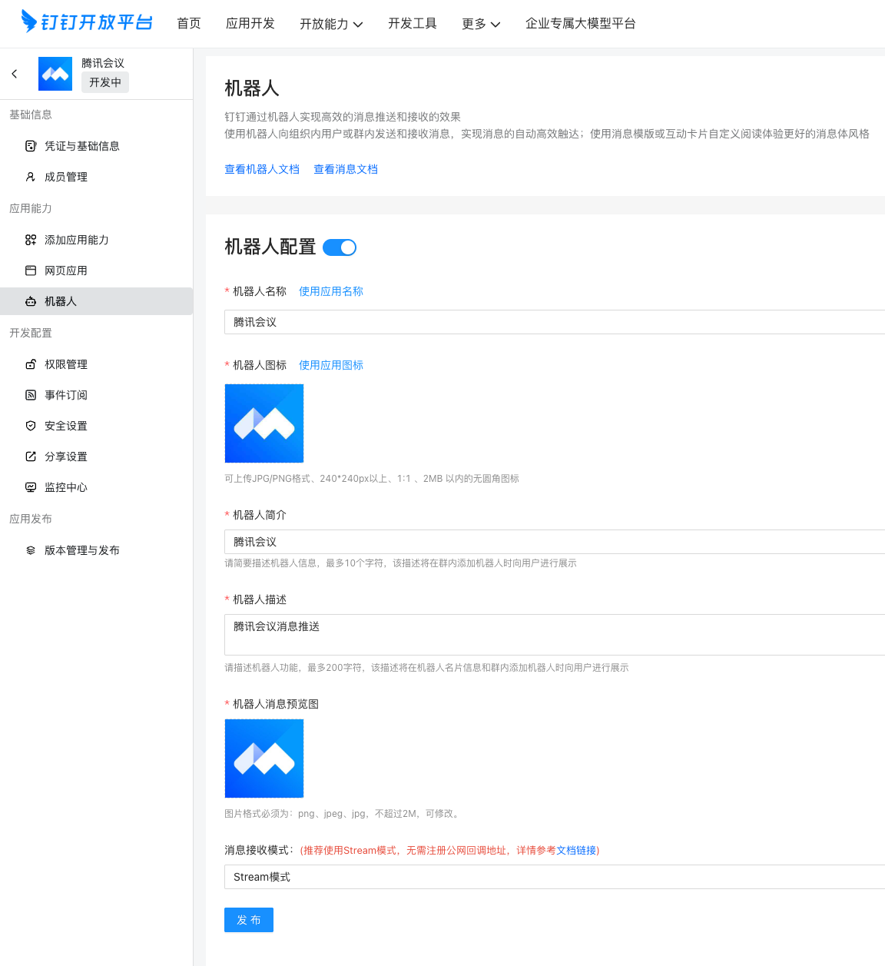Click the 添加应用能力 grid-plus icon

coord(31,240)
